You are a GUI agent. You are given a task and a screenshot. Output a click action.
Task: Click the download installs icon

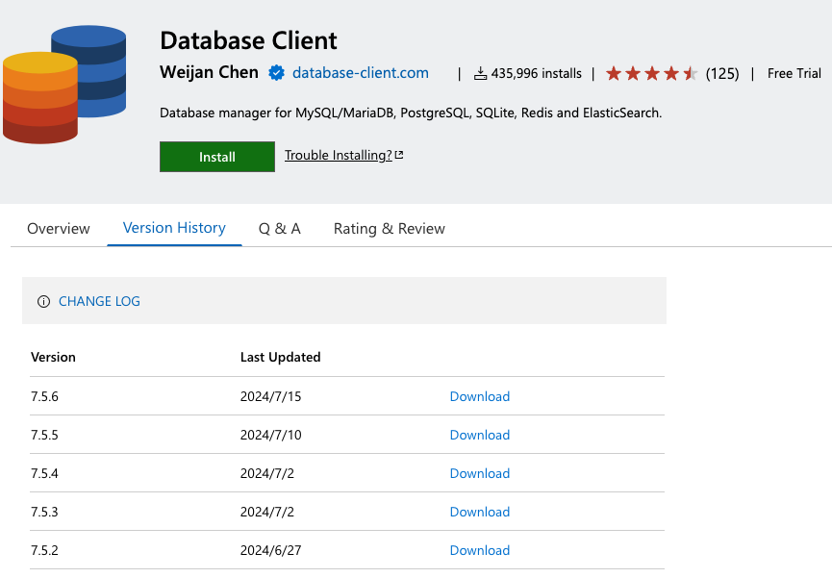pyautogui.click(x=480, y=74)
